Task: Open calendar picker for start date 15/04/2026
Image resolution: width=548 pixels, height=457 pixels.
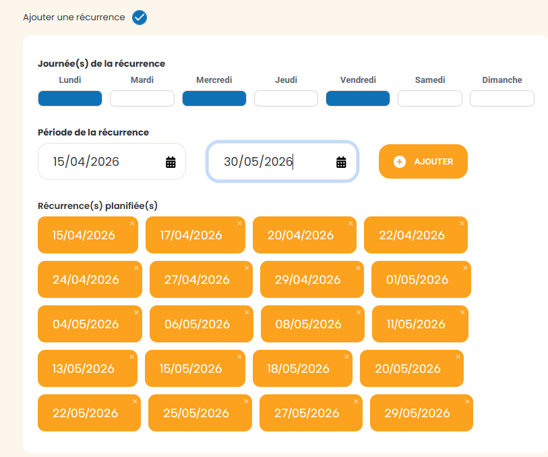Action: pos(171,162)
